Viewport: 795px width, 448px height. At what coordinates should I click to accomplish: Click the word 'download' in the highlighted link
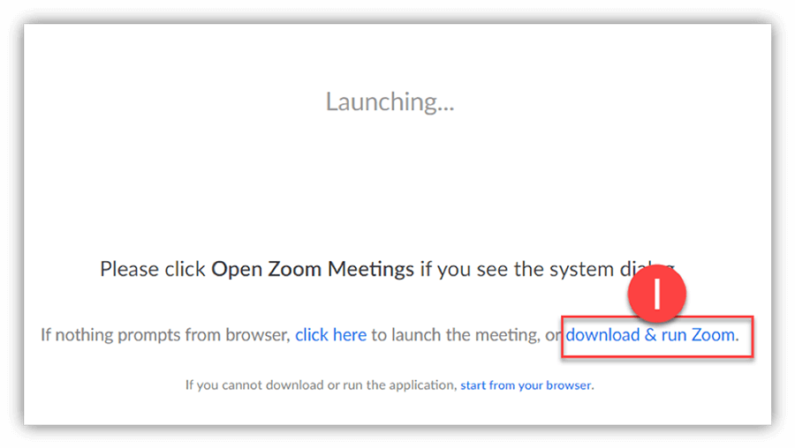click(602, 335)
